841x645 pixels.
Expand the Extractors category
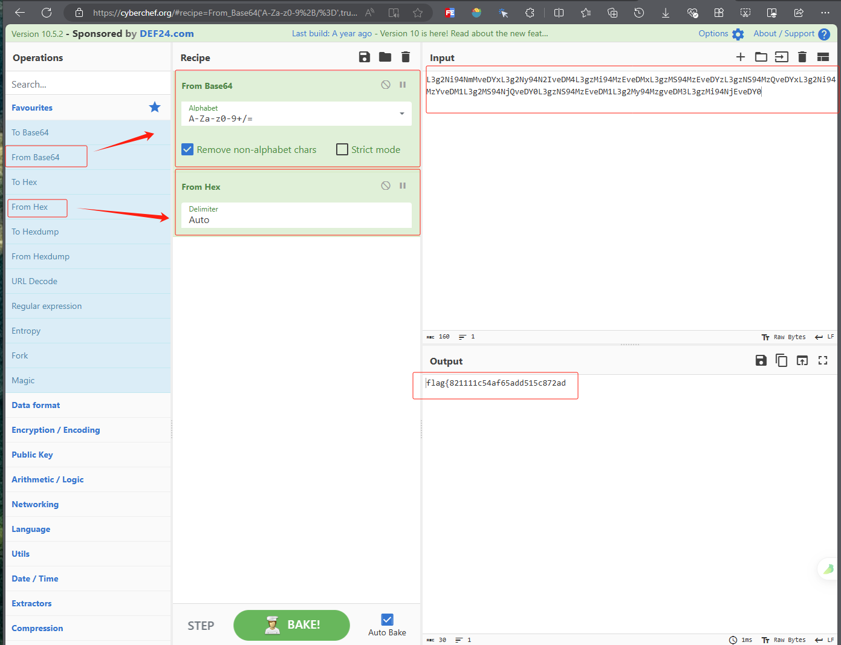click(x=88, y=603)
